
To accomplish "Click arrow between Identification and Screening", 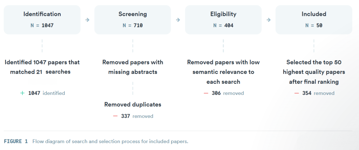I will pos(87,20).
